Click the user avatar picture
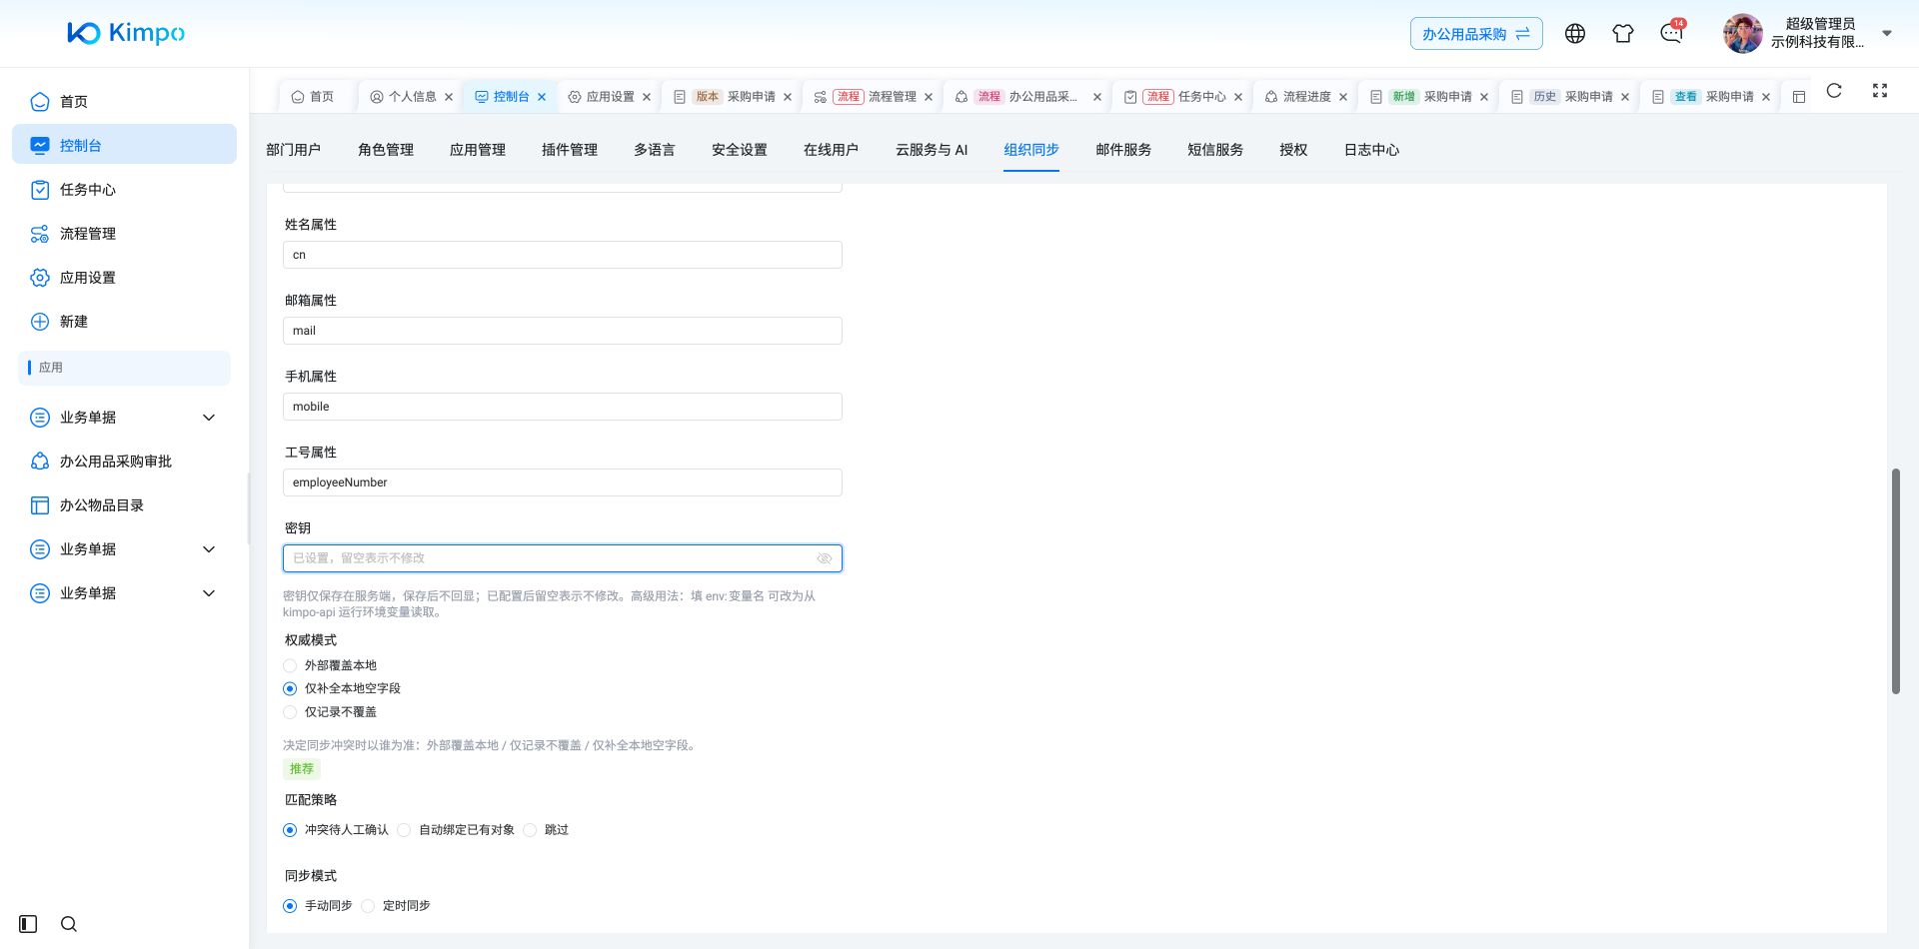The image size is (1919, 949). [1742, 33]
